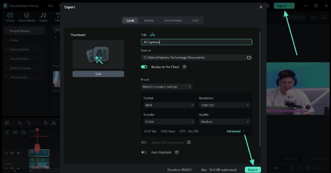Open the 16:9 aspect ratio dropdown under the preview

coord(278,168)
